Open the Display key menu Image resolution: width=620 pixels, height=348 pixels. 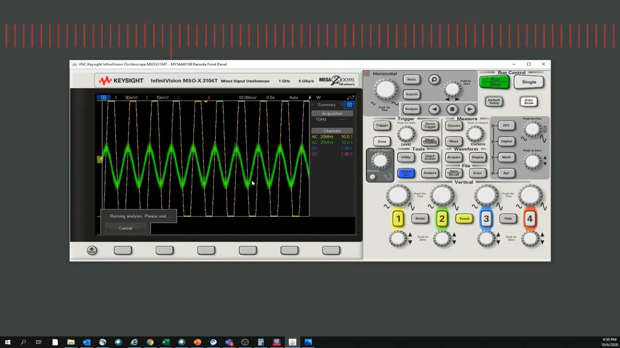point(478,157)
